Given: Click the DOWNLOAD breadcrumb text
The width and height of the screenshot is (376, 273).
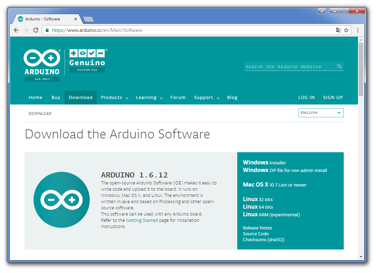Looking at the screenshot, I should coord(40,113).
